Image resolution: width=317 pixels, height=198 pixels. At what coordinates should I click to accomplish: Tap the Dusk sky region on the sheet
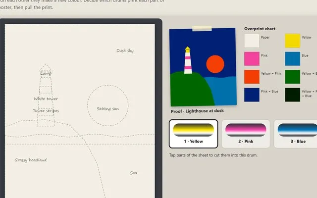(x=125, y=50)
